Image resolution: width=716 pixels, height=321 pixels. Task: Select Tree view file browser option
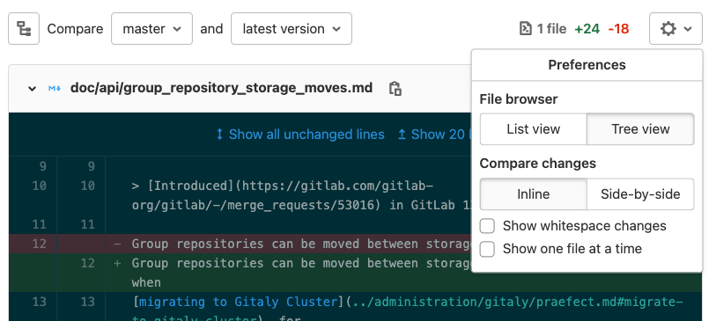(x=640, y=129)
